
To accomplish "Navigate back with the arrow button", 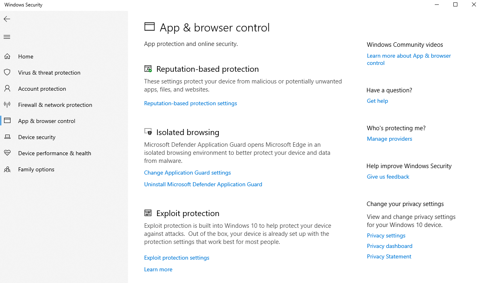I will click(x=6, y=19).
